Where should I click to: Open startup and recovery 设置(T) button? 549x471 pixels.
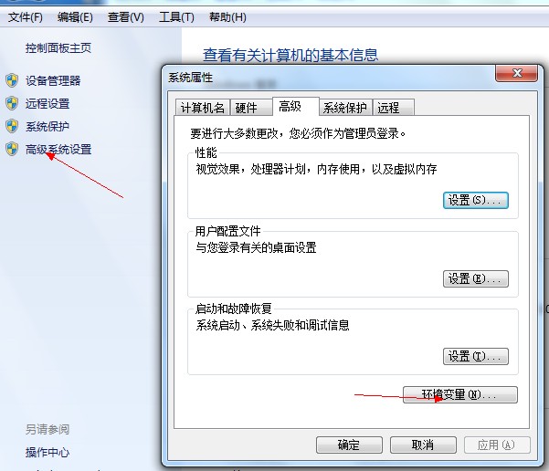[476, 357]
